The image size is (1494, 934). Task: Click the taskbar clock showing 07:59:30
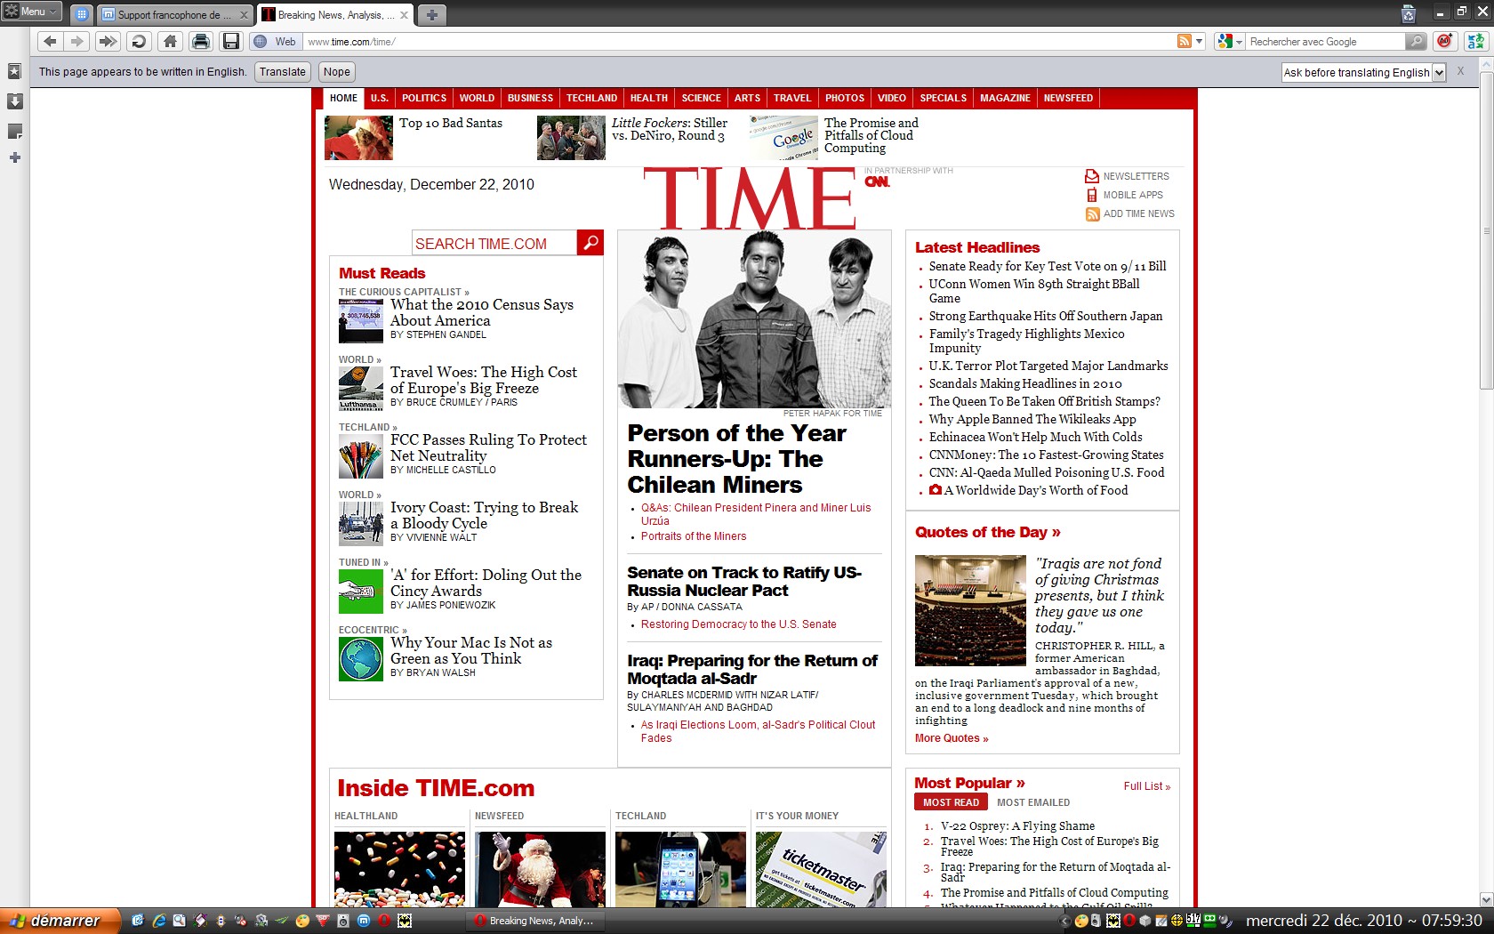[x=1363, y=921]
